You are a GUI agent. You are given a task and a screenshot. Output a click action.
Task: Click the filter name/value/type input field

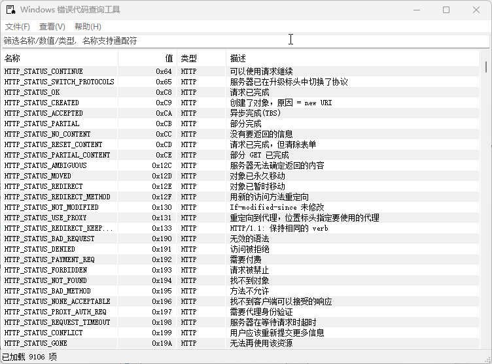pyautogui.click(x=246, y=41)
